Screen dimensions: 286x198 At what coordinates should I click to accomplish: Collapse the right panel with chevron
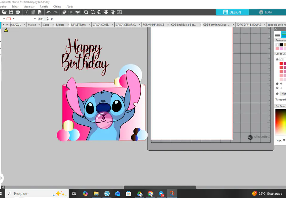click(276, 29)
